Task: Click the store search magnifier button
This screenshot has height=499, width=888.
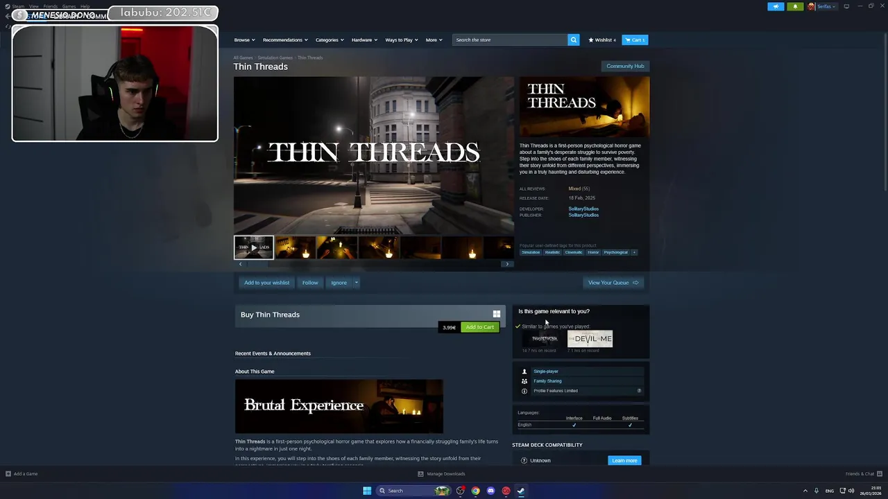Action: pos(573,40)
